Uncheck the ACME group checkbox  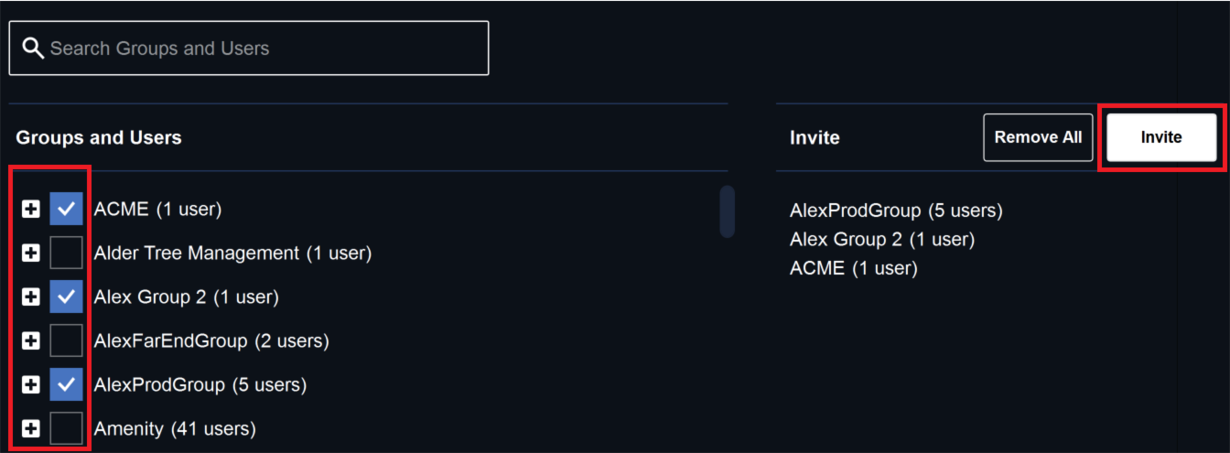[66, 209]
